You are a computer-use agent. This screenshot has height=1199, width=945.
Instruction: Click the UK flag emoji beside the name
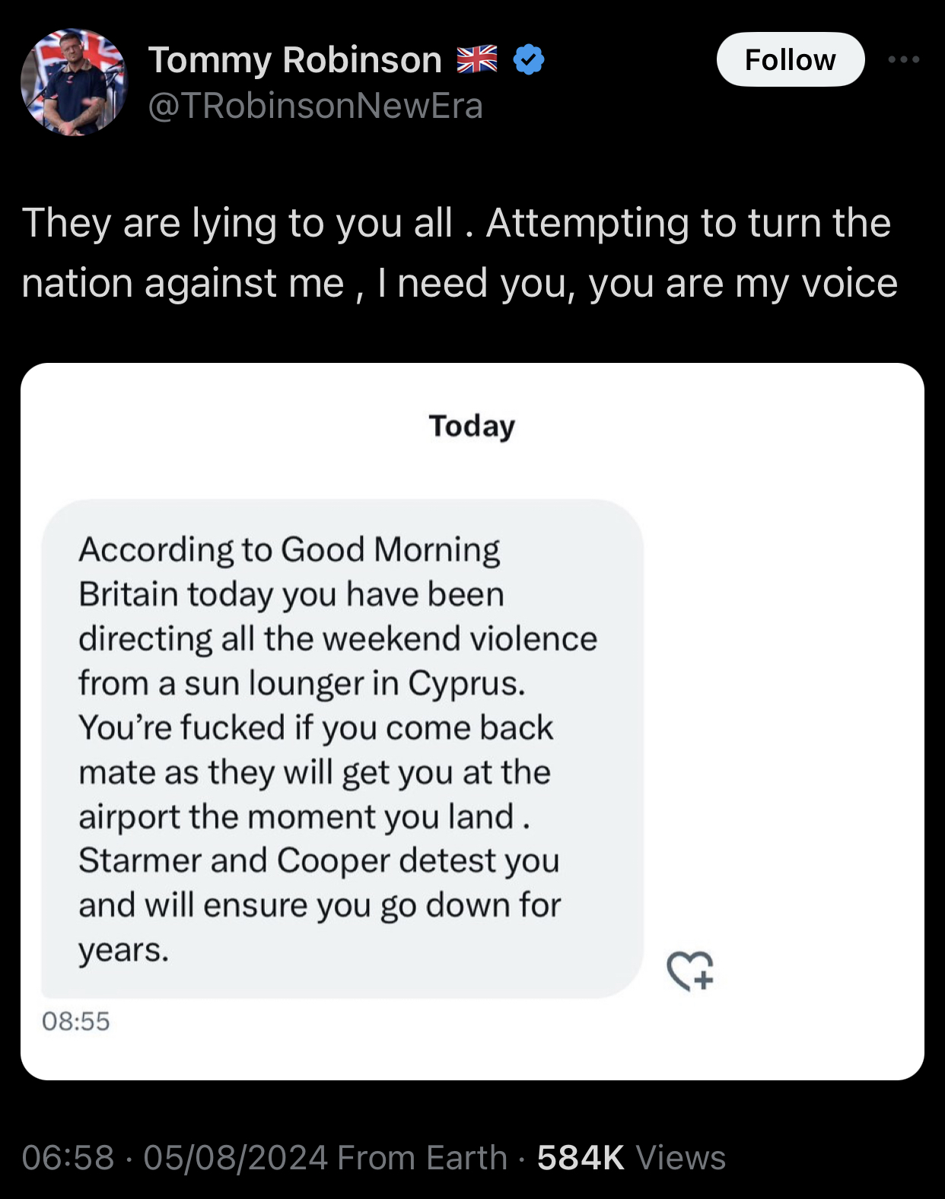(477, 59)
